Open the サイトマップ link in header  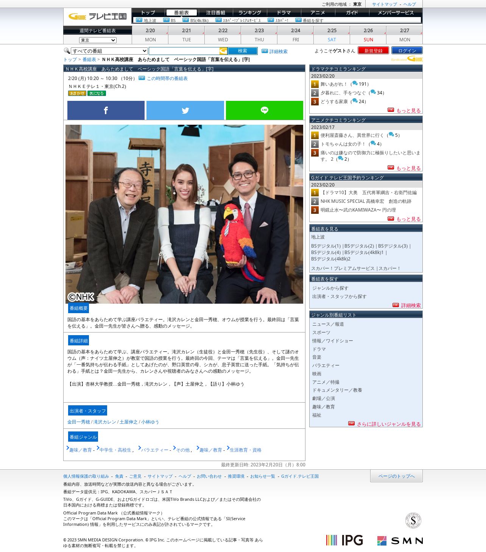click(x=385, y=4)
